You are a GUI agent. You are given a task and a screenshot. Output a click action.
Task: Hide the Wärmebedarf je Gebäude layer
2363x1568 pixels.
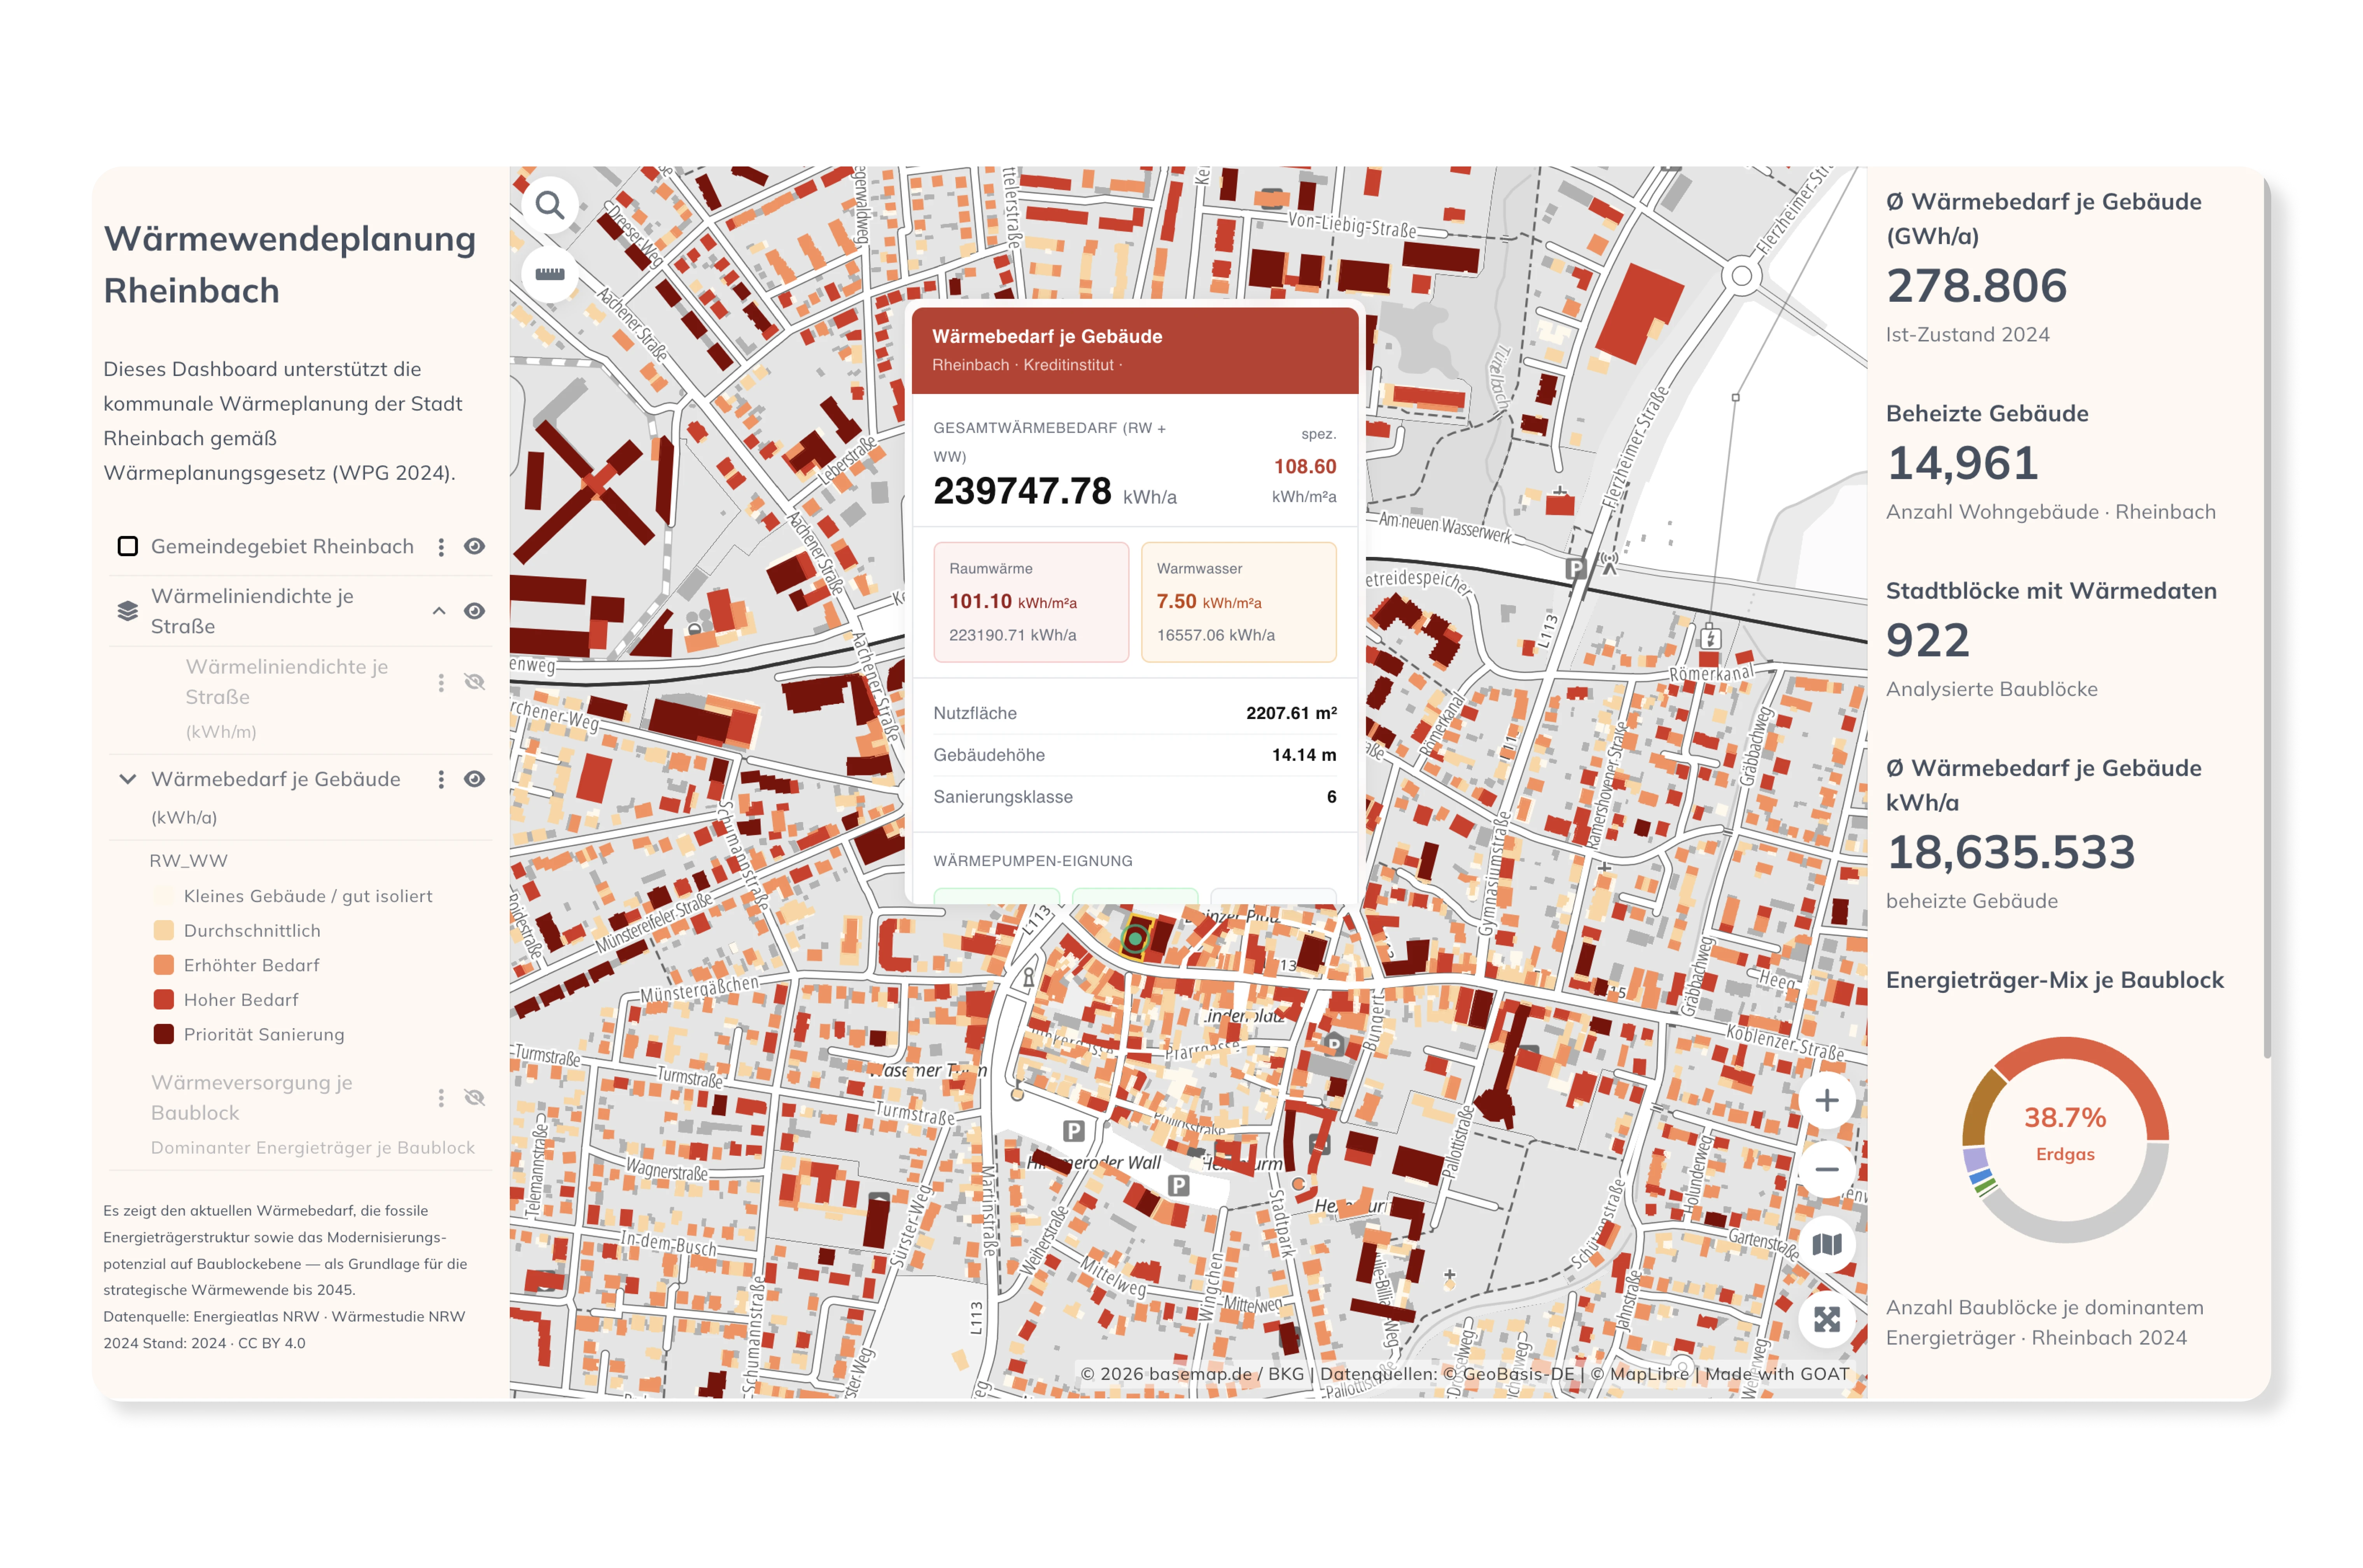click(474, 779)
